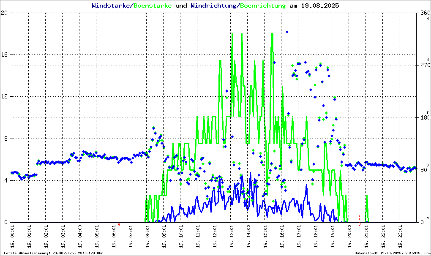
Task: Click the red sunrise marker 'A'
Action: tap(119, 224)
